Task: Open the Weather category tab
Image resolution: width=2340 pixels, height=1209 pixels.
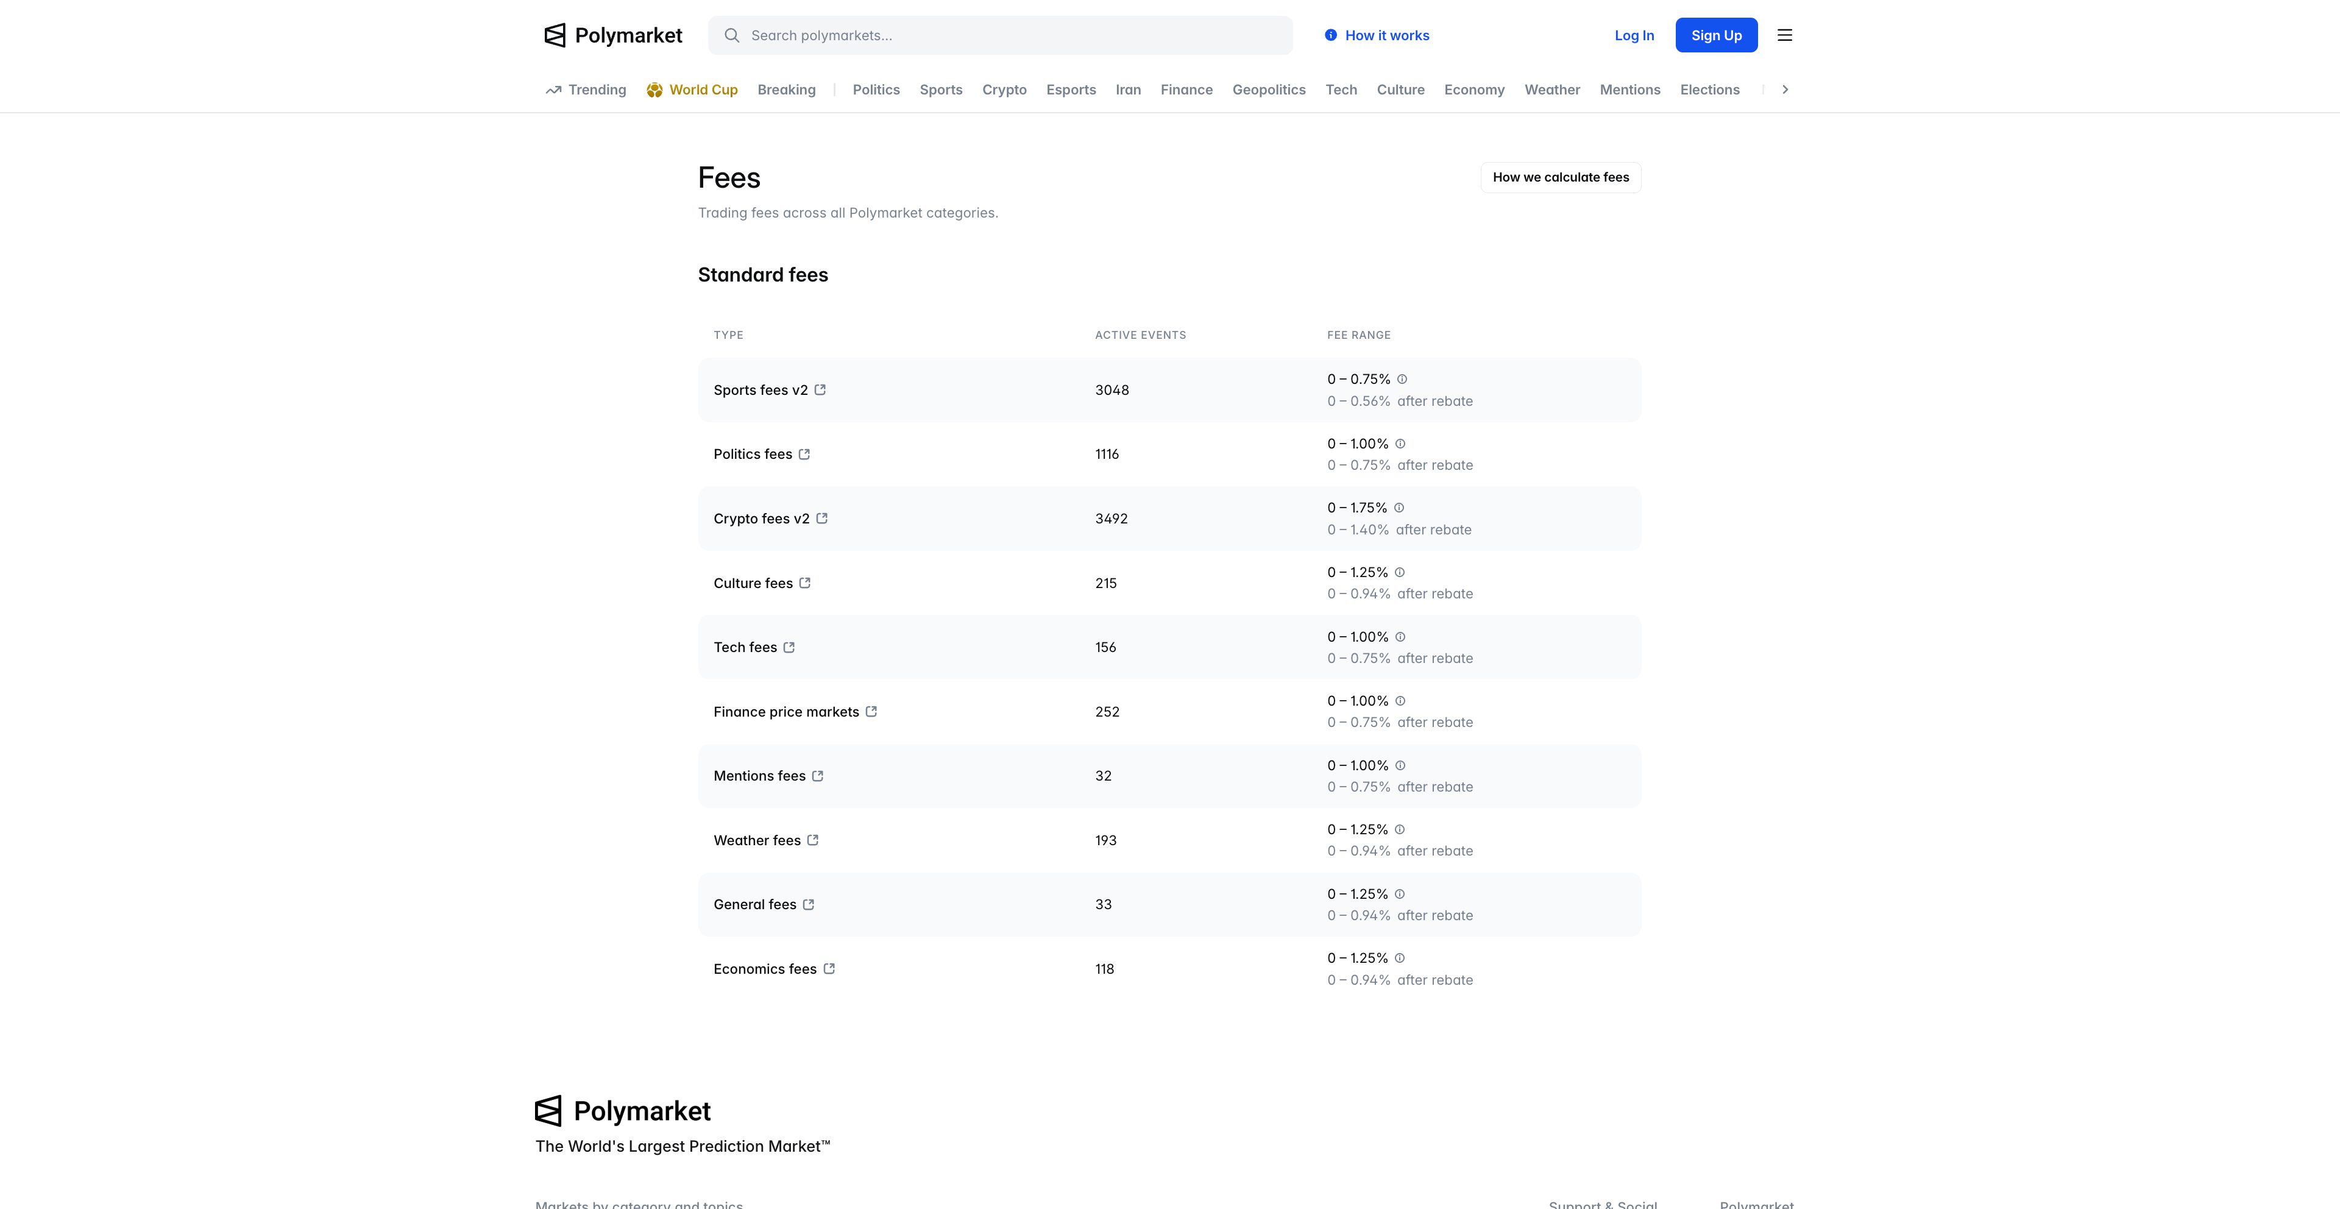Action: coord(1553,90)
